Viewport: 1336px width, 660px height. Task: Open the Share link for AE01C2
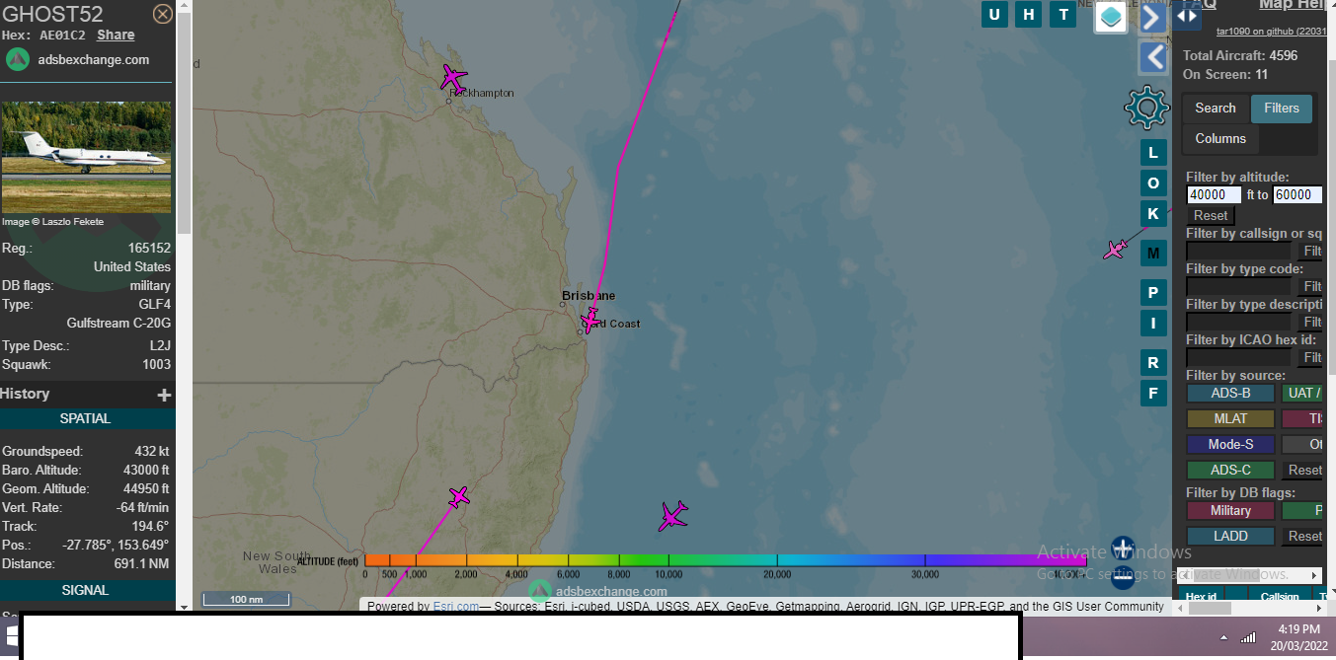coord(116,35)
